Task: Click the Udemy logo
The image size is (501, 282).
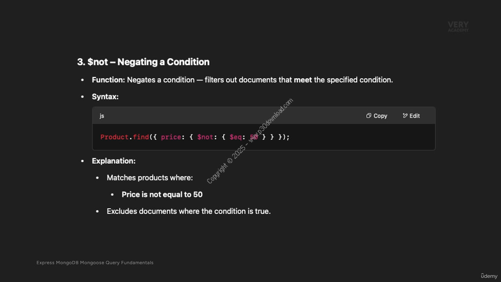Action: pyautogui.click(x=489, y=276)
